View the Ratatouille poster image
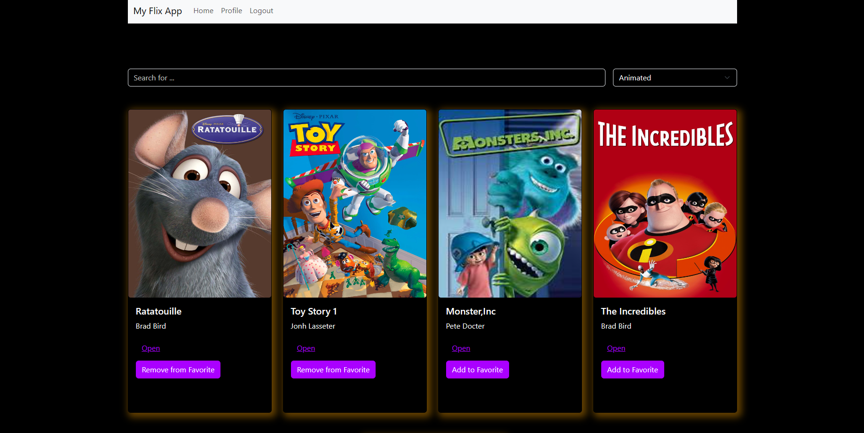 click(x=199, y=203)
